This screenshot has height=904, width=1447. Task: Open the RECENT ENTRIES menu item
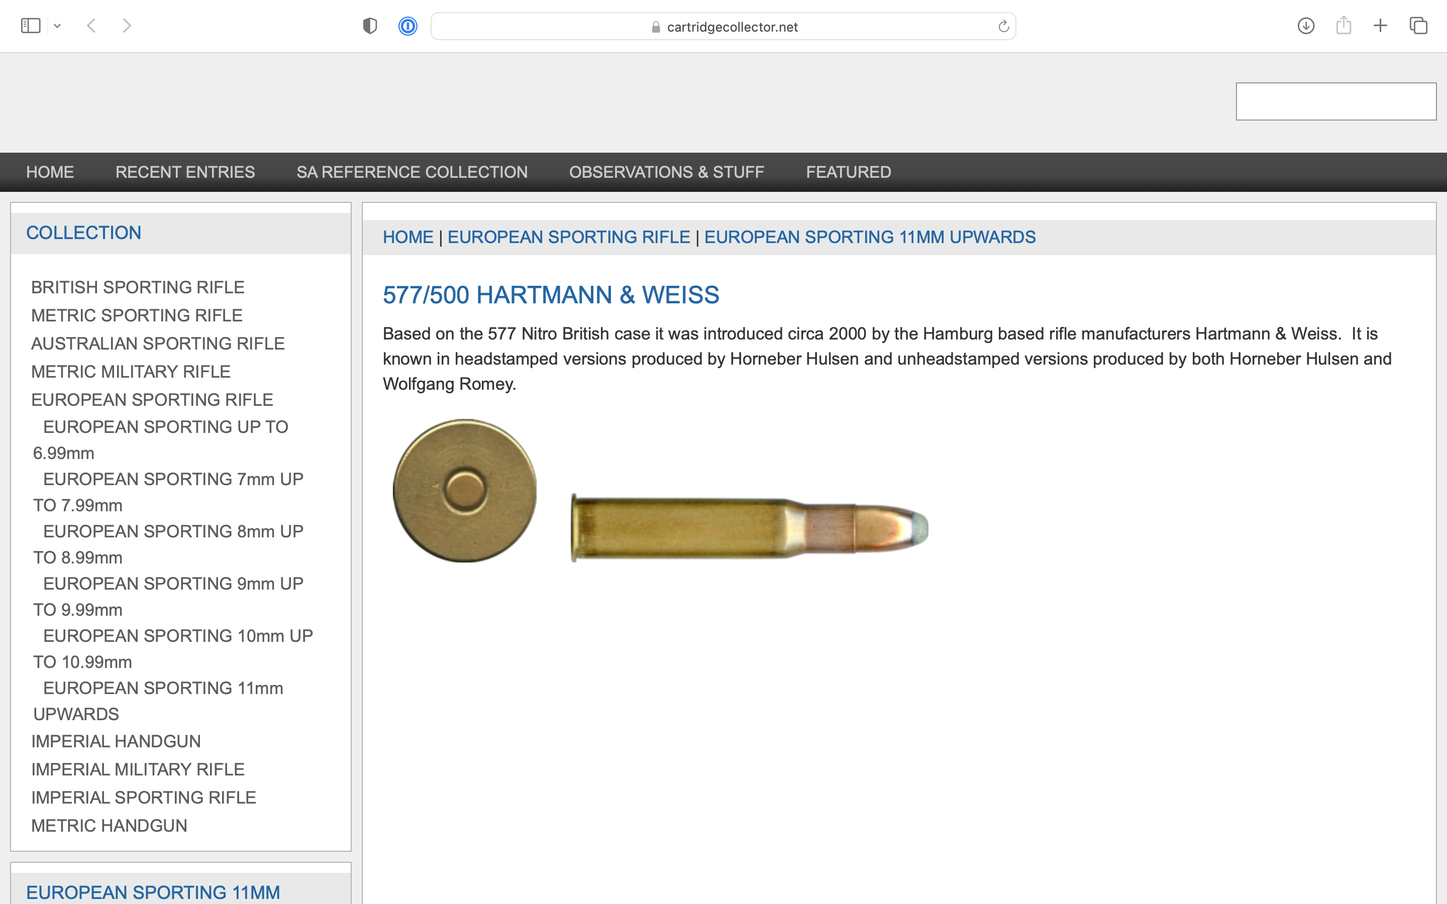pos(185,172)
